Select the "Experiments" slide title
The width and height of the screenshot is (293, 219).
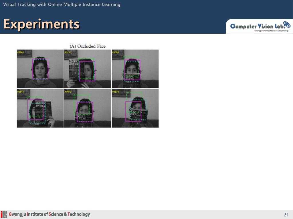pos(42,24)
